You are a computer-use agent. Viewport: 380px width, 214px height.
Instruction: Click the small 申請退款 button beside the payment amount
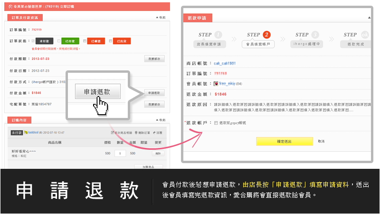[x=154, y=93]
